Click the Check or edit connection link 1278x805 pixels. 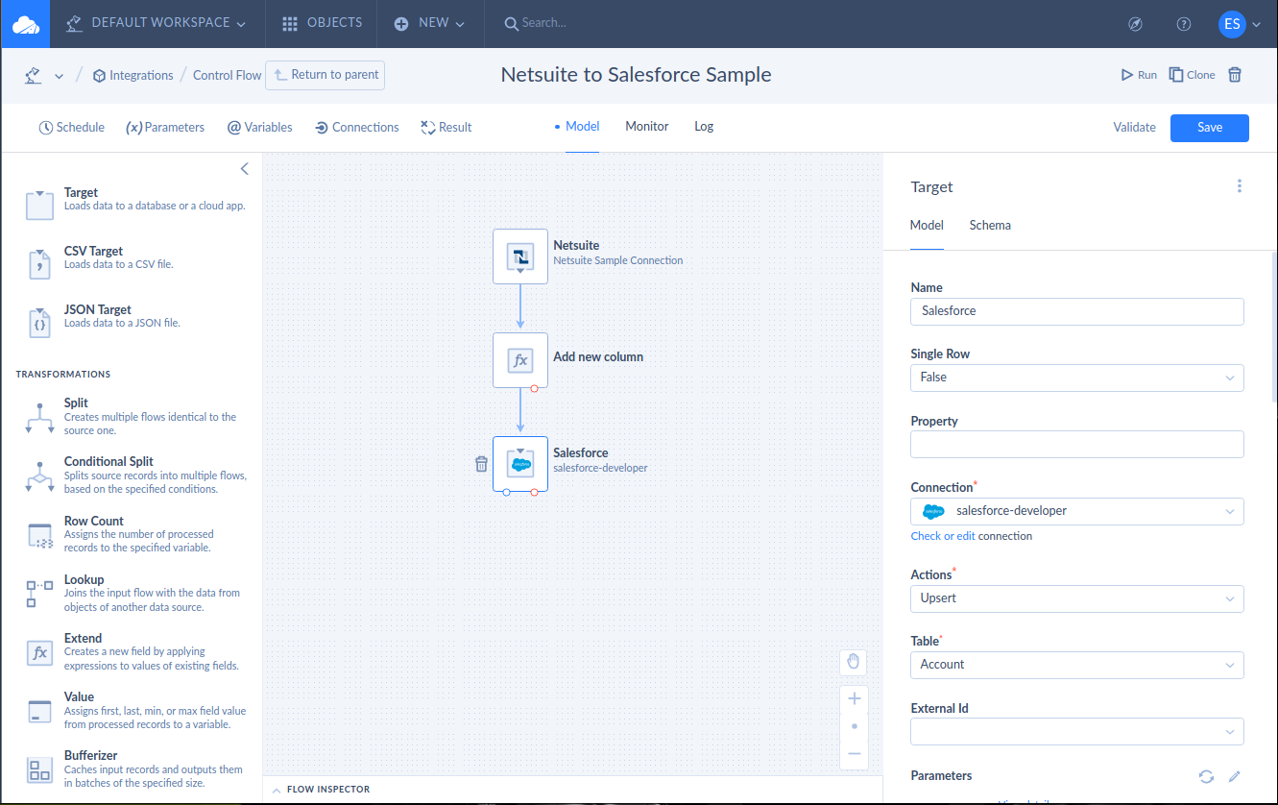click(x=943, y=536)
